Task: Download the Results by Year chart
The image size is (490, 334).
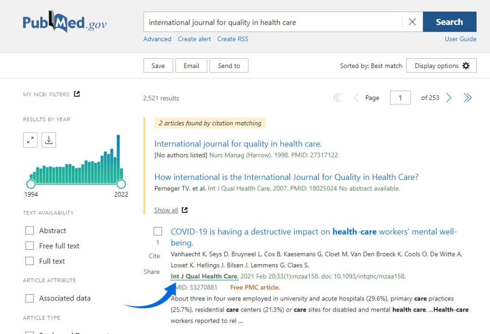Action: (49, 140)
